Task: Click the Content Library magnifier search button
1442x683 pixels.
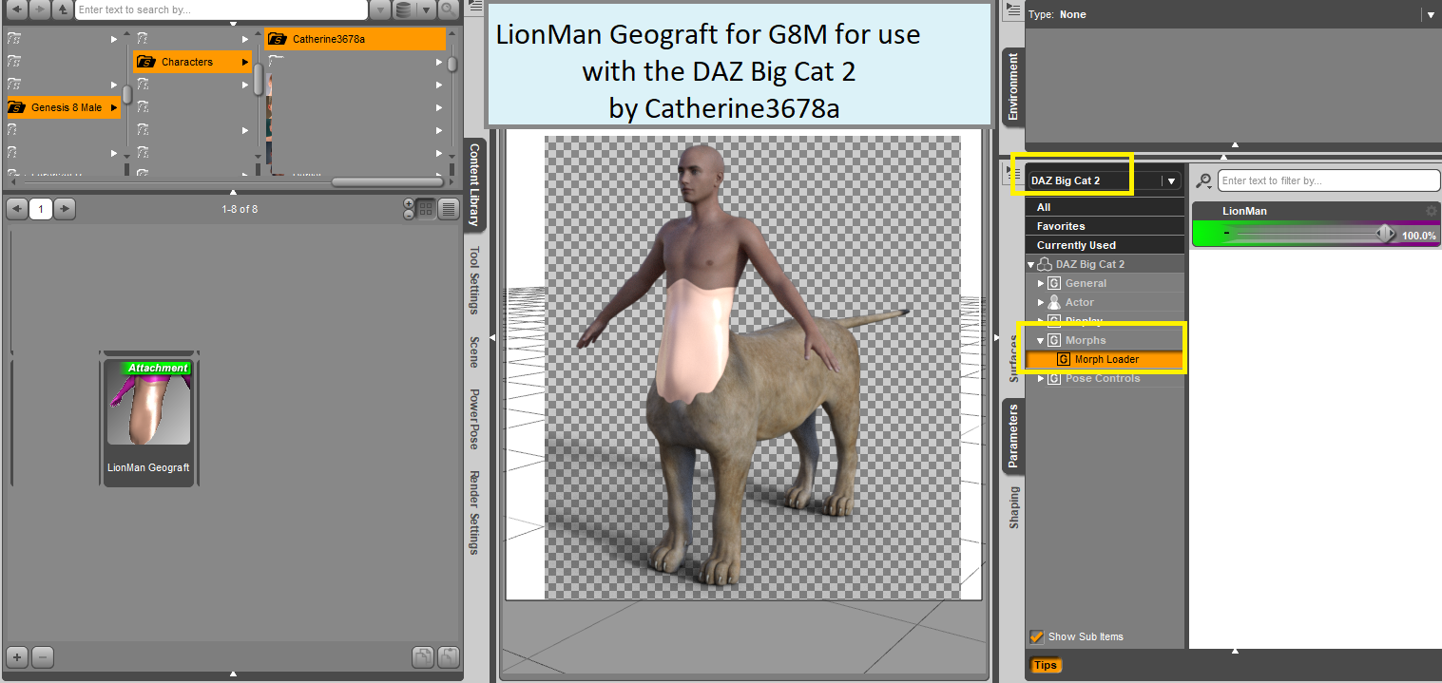Action: coord(447,9)
